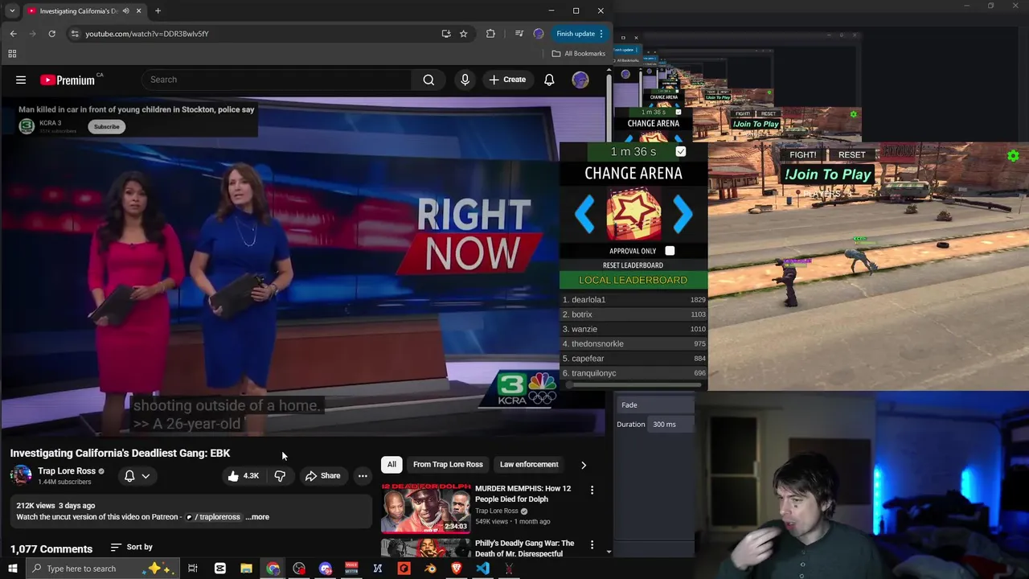The width and height of the screenshot is (1029, 579).
Task: Open the Fade transition dropdown
Action: pyautogui.click(x=655, y=405)
